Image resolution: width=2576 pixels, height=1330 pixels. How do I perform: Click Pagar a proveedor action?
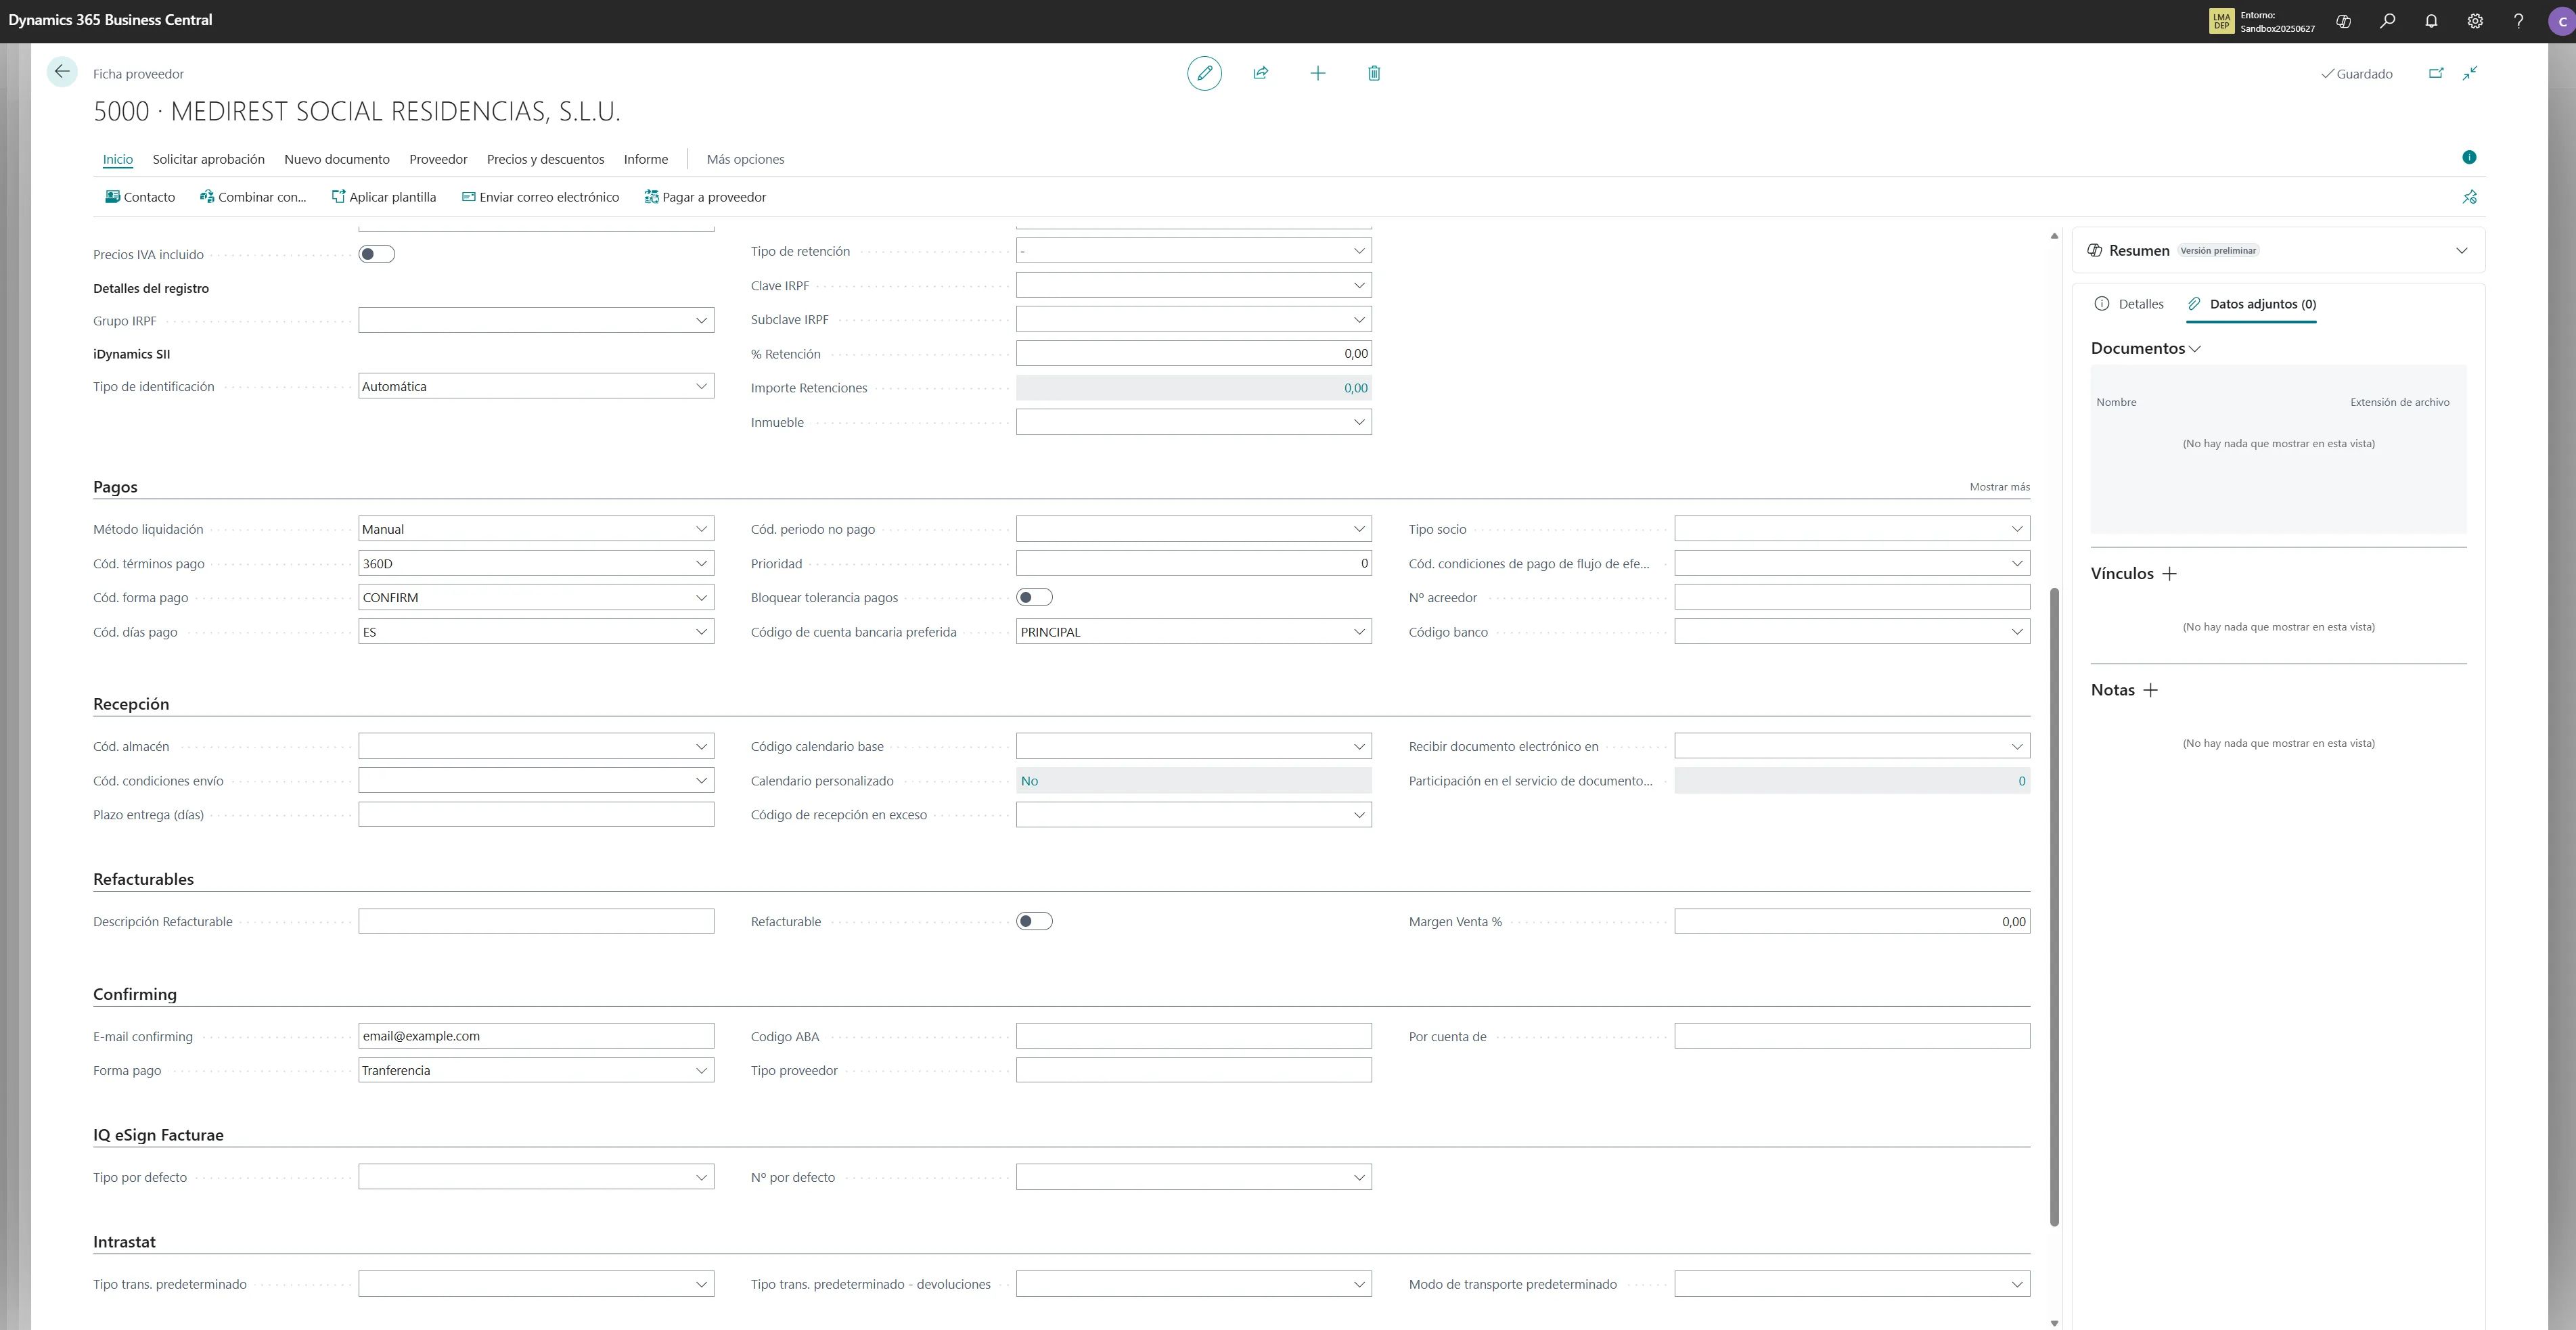click(705, 197)
